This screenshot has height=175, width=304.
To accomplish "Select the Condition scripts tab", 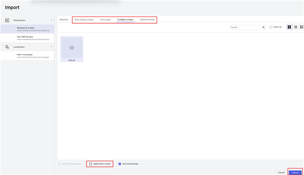I will (125, 20).
